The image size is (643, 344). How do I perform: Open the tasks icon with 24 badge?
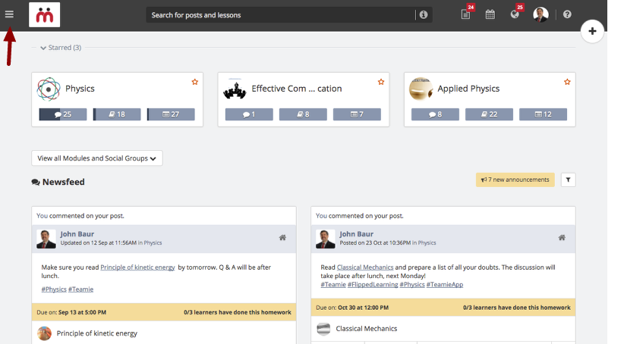[x=466, y=14]
